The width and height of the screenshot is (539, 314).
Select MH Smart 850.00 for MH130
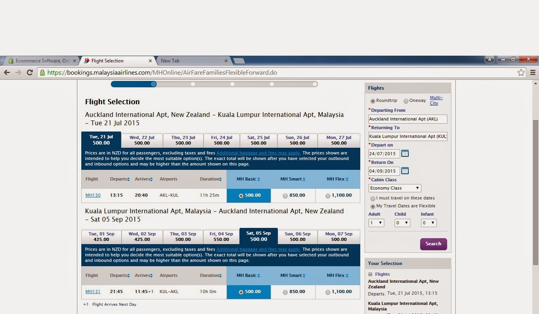point(285,196)
